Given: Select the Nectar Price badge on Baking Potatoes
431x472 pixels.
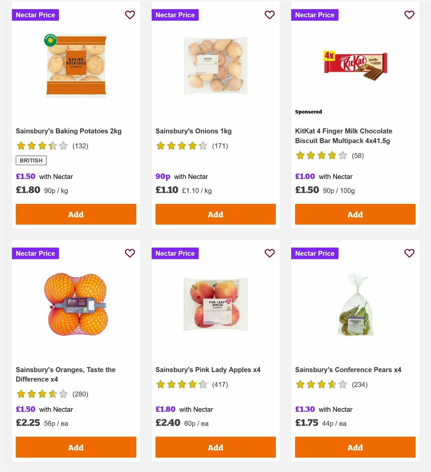Looking at the screenshot, I should (x=36, y=15).
